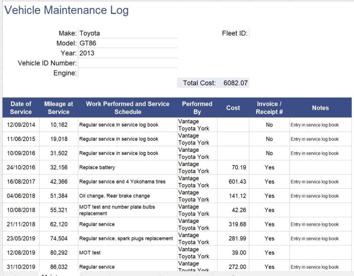This screenshot has height=276, width=354.
Task: Select the Make field containing Toyota
Action: (127, 33)
